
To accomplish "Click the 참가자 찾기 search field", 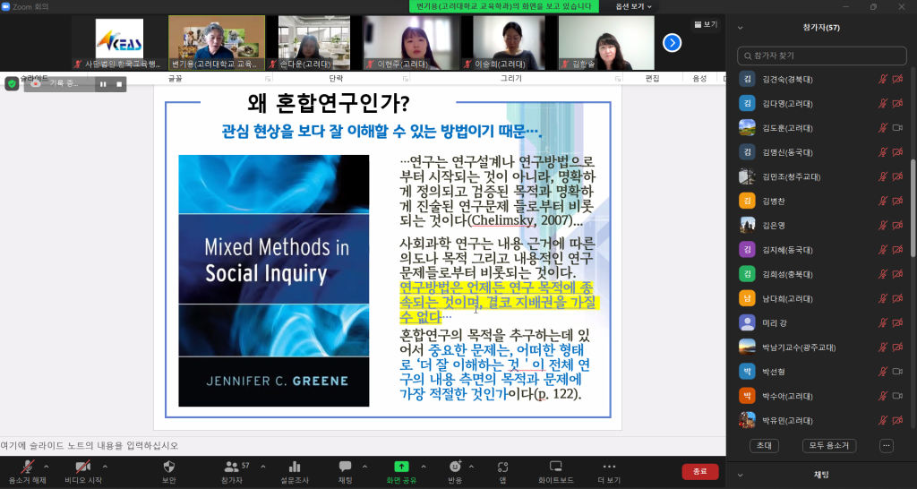I will coord(821,56).
